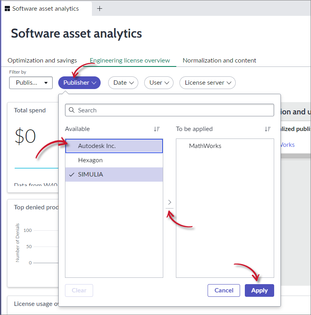Sort the Available list with the sort icon
This screenshot has height=315, width=311.
coord(157,129)
